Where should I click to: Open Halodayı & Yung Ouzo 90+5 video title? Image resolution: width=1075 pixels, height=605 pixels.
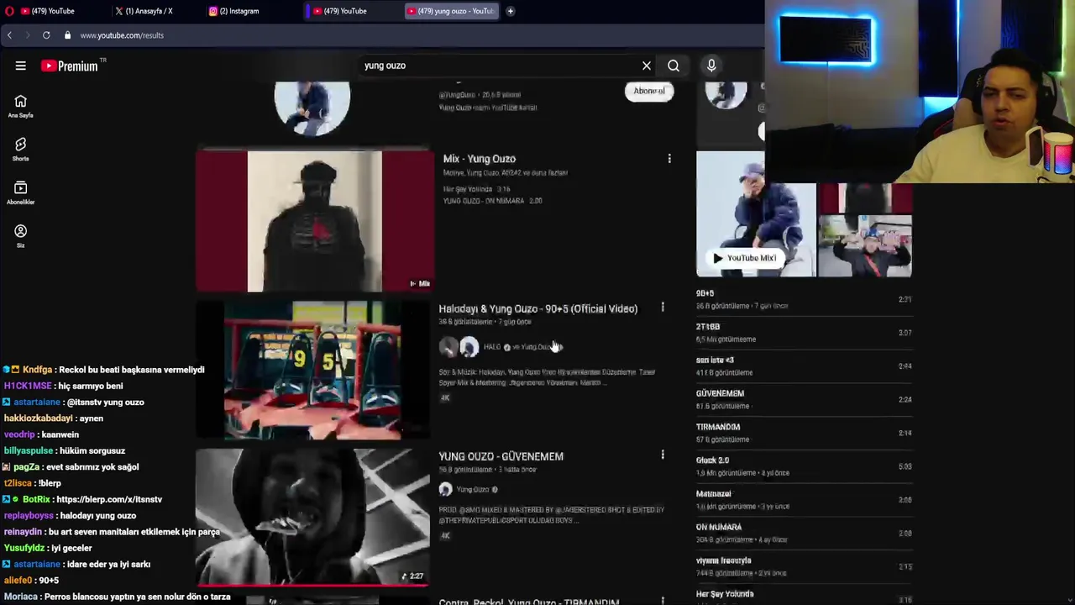[x=537, y=308]
